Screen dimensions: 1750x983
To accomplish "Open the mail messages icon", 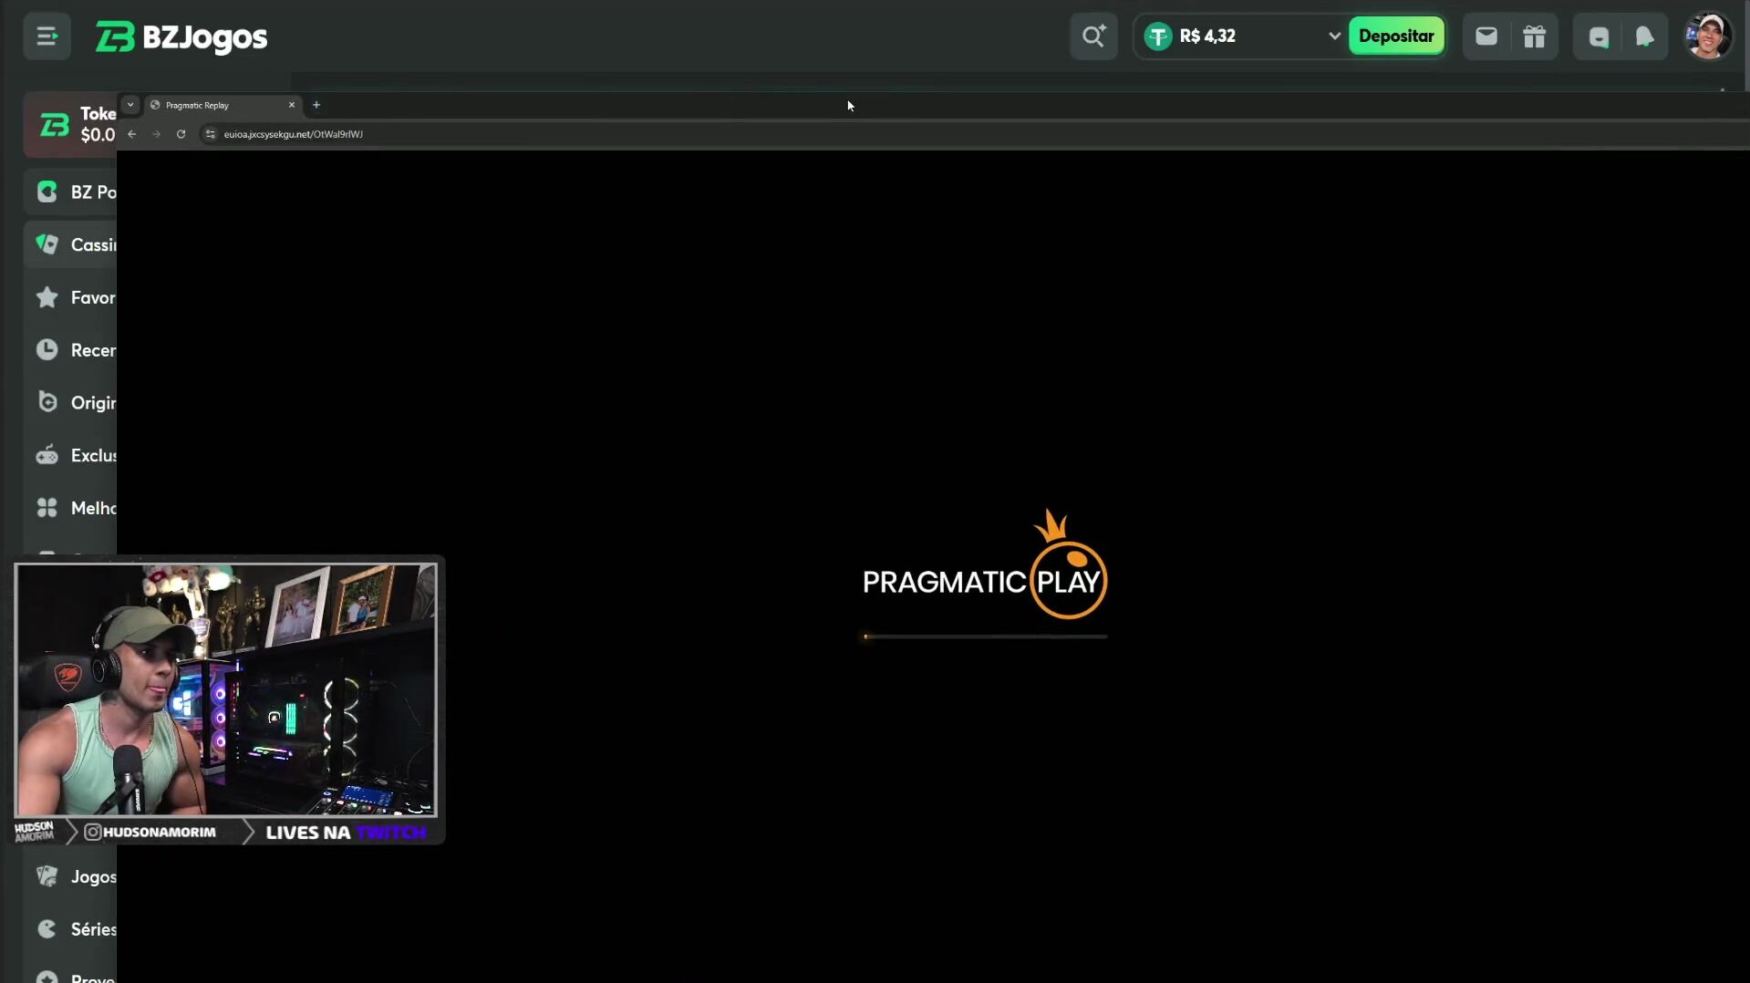I will click(x=1486, y=36).
